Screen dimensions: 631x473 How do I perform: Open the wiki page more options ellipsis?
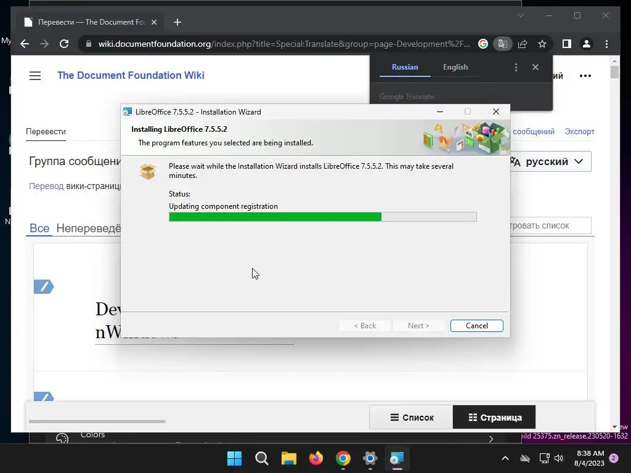pos(585,76)
